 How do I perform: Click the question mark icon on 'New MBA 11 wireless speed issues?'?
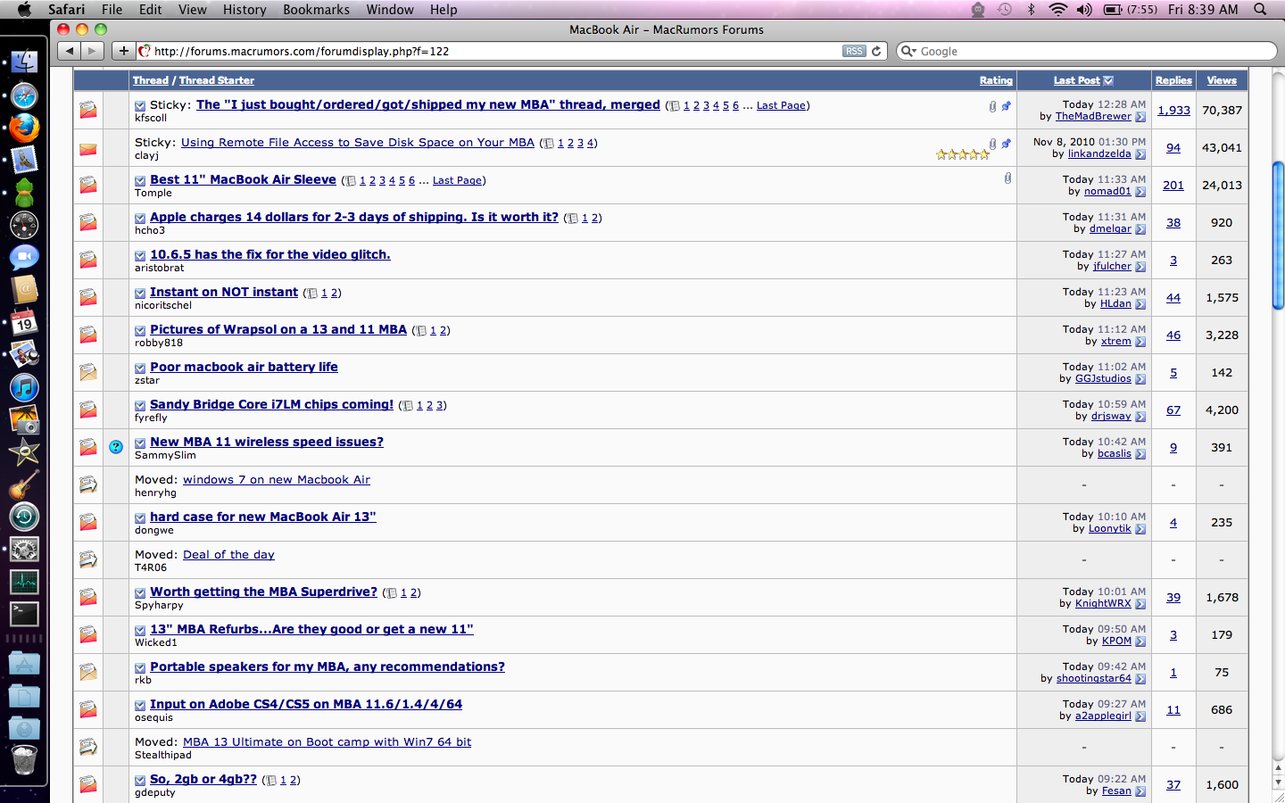(x=116, y=447)
